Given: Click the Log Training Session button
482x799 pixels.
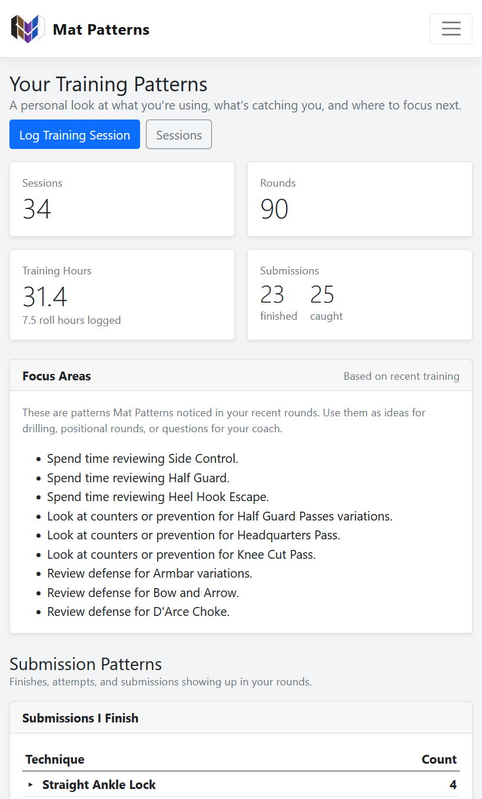Looking at the screenshot, I should (x=75, y=134).
